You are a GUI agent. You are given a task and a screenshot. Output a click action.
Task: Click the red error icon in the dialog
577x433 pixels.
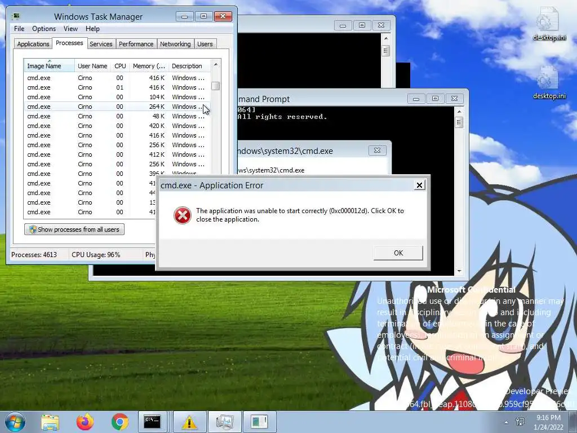(183, 215)
